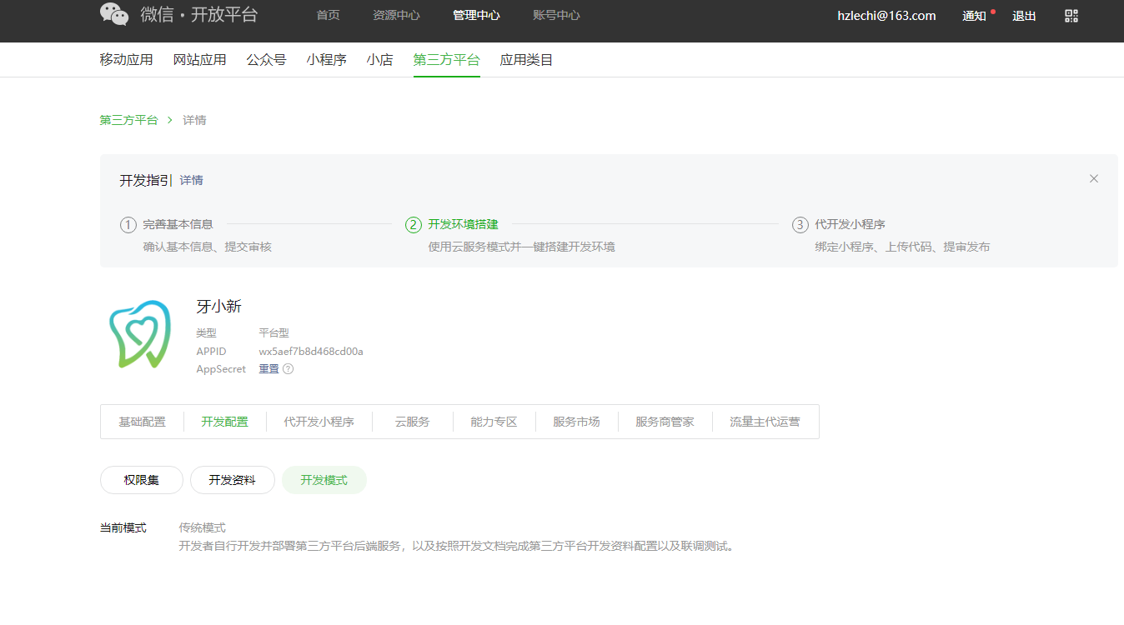1124x625 pixels.
Task: Click 使用云服务模式并一键搭建开发环境 description
Action: point(522,247)
